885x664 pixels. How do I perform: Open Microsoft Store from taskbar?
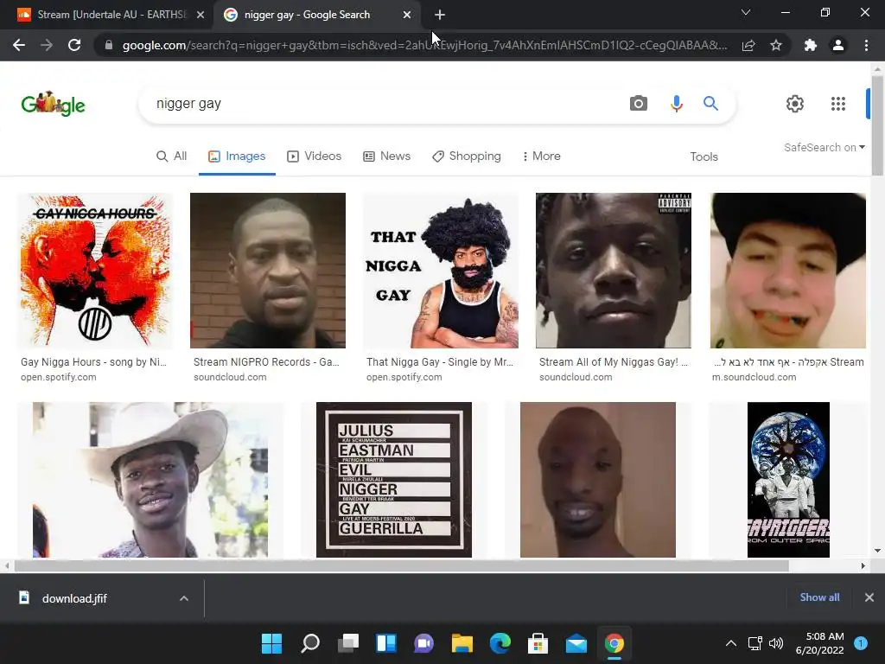coord(538,643)
